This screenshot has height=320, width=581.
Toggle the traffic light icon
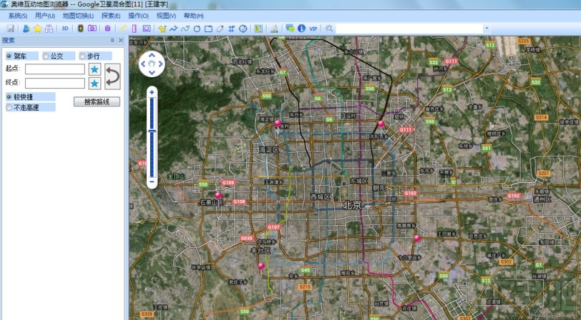click(x=80, y=29)
